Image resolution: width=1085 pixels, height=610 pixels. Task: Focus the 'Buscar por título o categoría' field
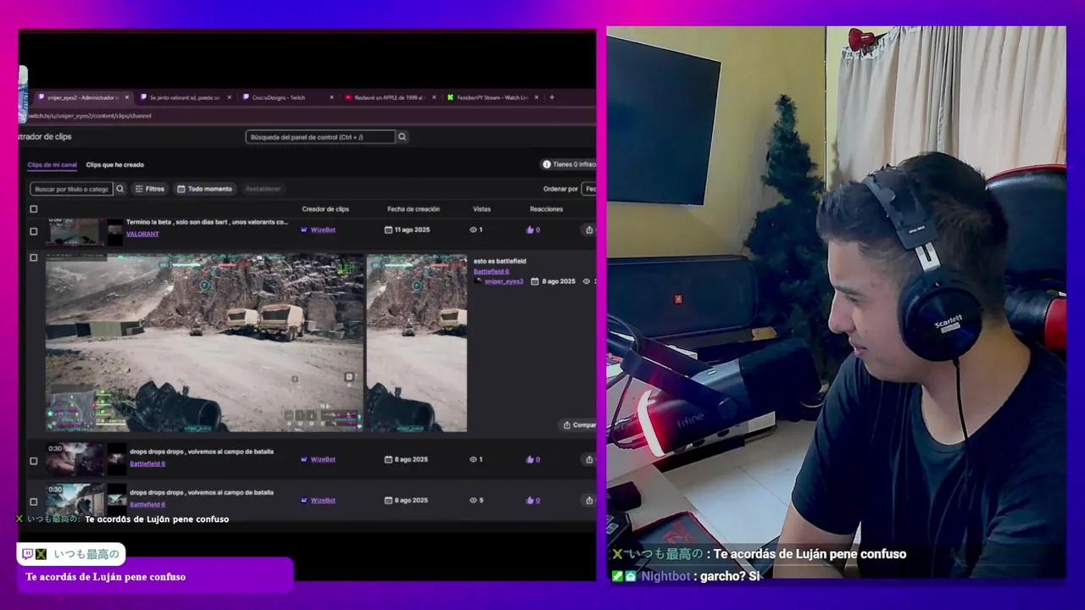[x=71, y=189]
